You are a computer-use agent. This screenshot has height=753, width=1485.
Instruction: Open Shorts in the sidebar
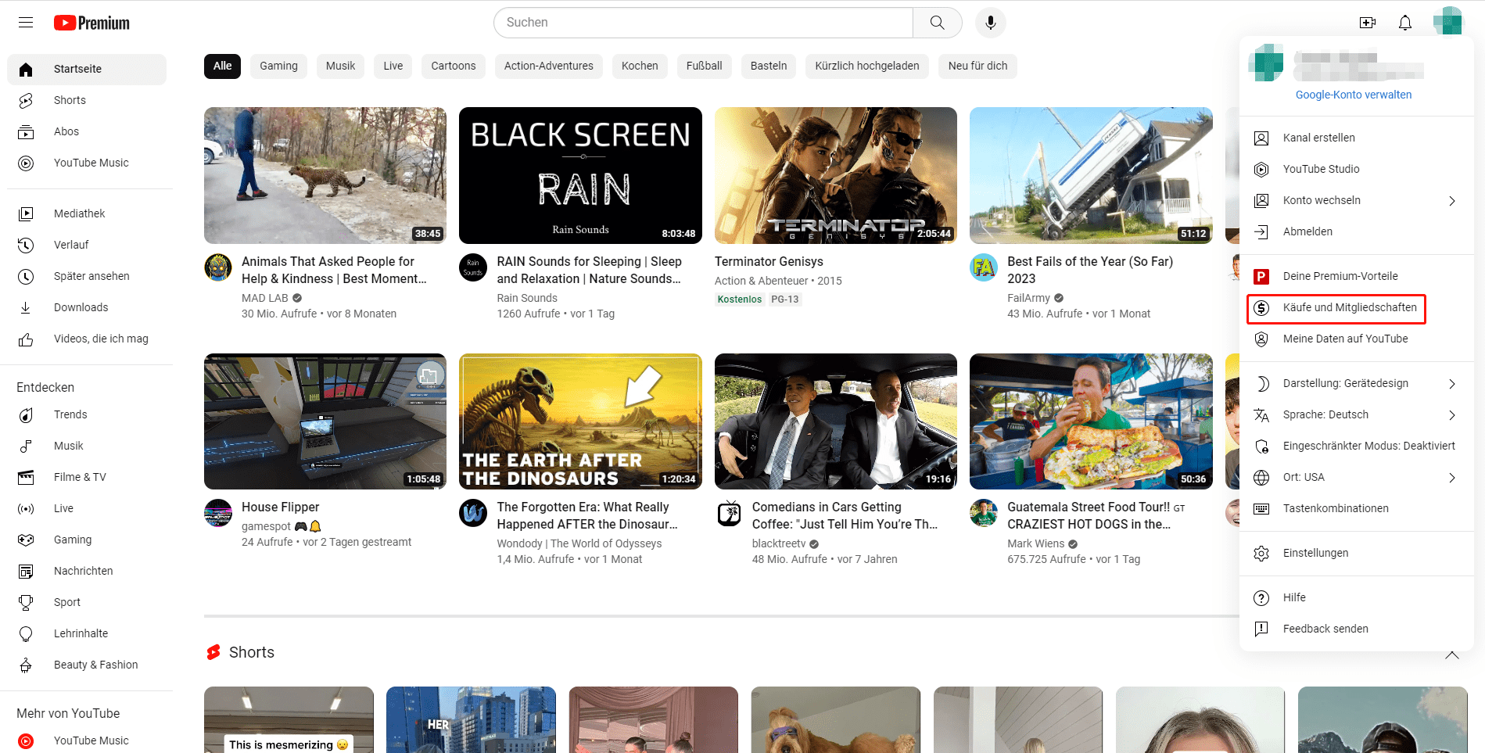pyautogui.click(x=87, y=100)
